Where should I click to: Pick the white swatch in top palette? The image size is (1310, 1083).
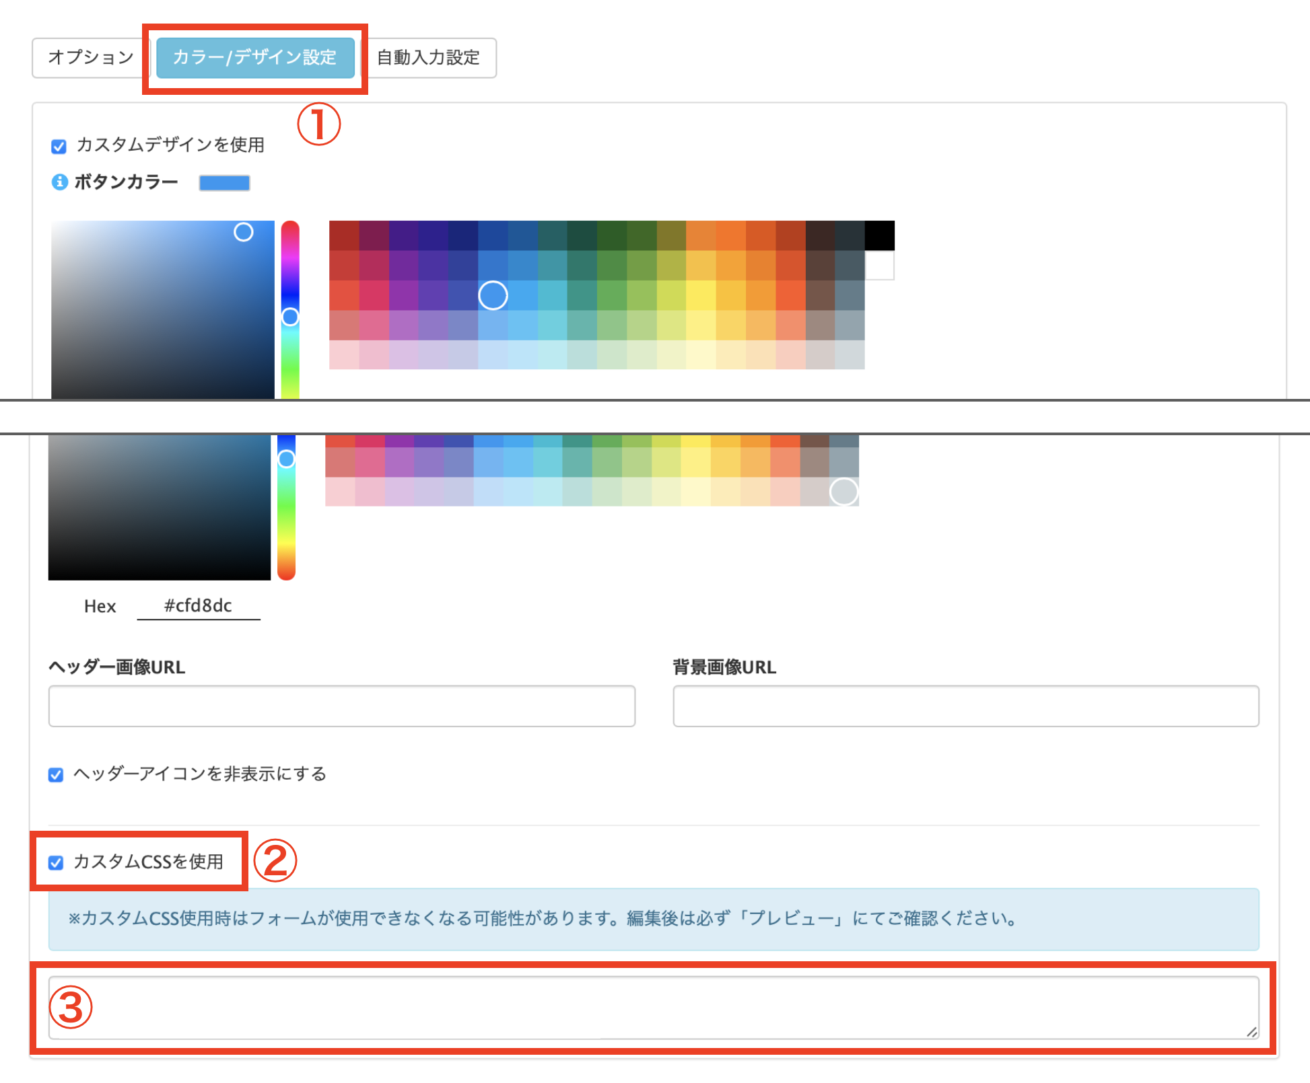tap(879, 266)
